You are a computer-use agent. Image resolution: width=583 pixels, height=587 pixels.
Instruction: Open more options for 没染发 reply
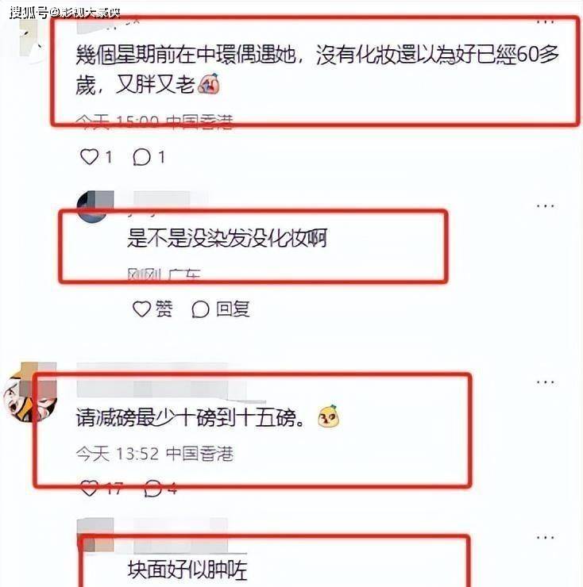pos(545,206)
